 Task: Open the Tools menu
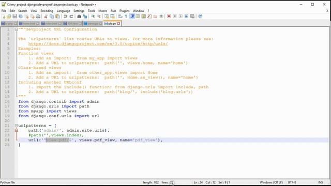pos(91,11)
